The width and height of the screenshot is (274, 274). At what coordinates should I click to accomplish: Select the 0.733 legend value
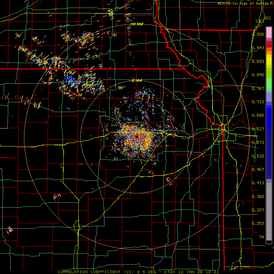point(258,102)
